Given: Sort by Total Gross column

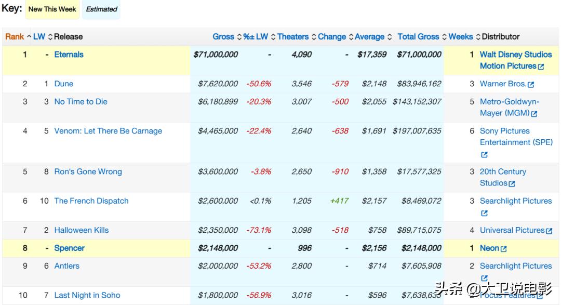Looking at the screenshot, I should pyautogui.click(x=418, y=37).
